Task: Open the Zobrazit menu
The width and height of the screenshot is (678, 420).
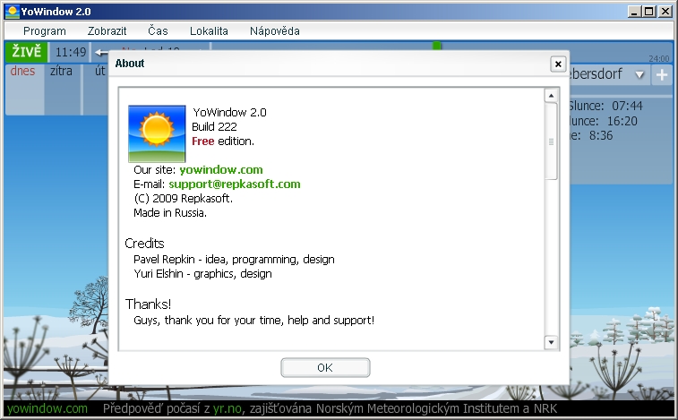Action: coord(107,31)
